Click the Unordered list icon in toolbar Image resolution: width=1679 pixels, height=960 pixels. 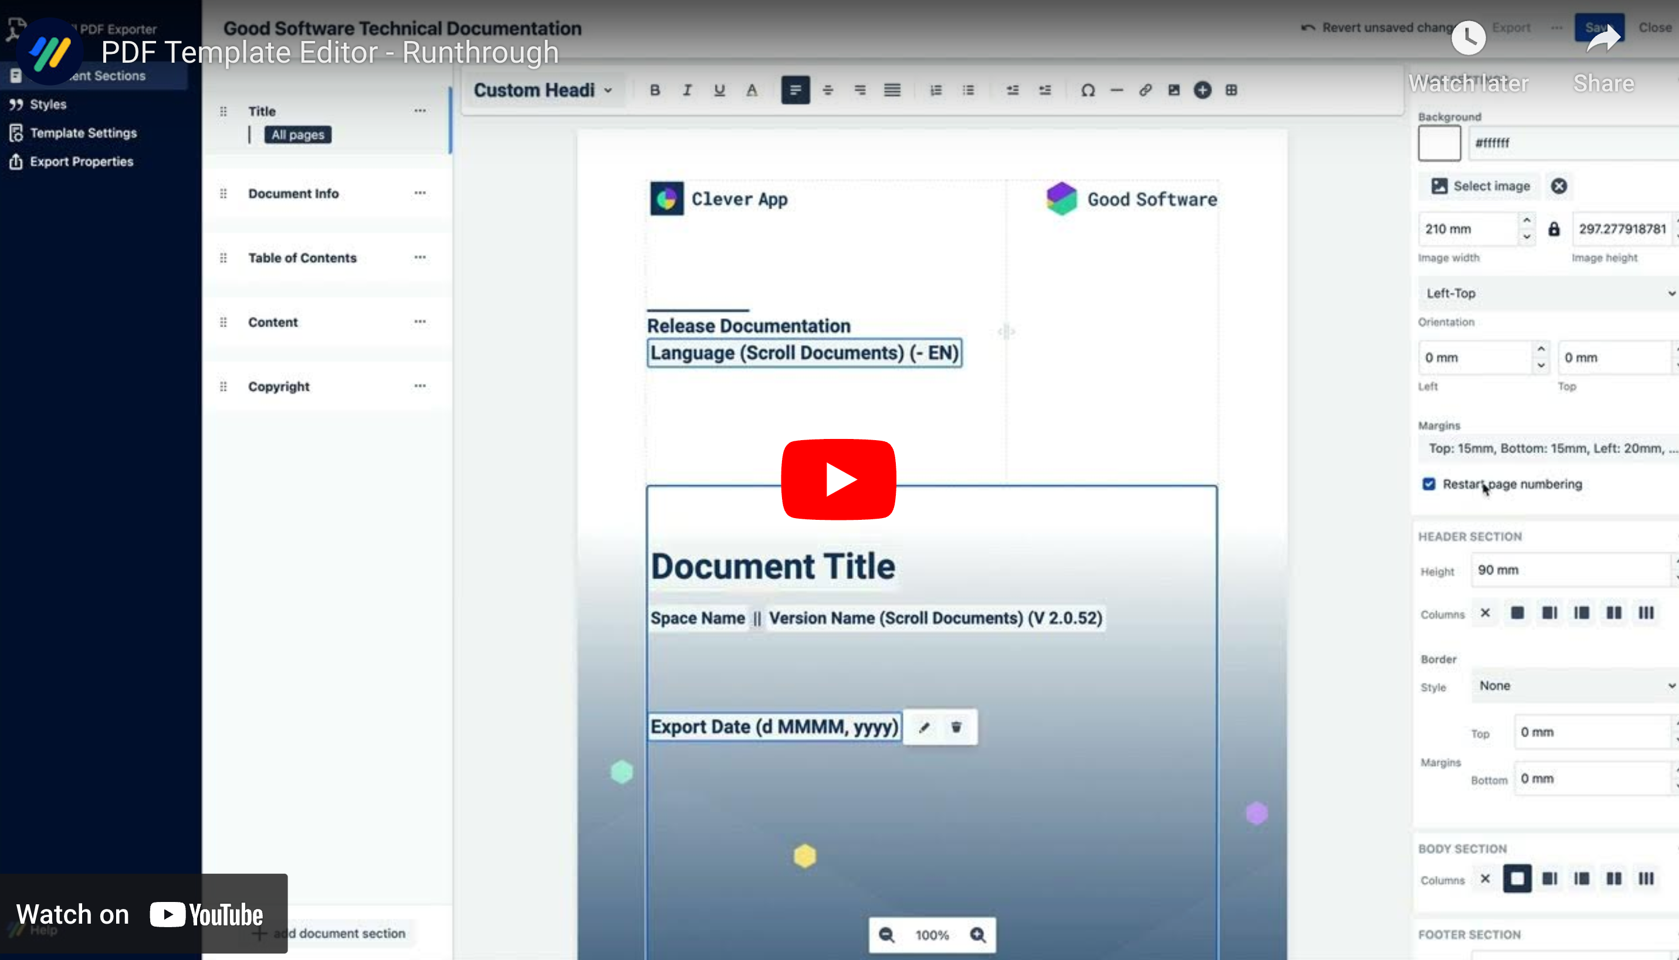(969, 90)
